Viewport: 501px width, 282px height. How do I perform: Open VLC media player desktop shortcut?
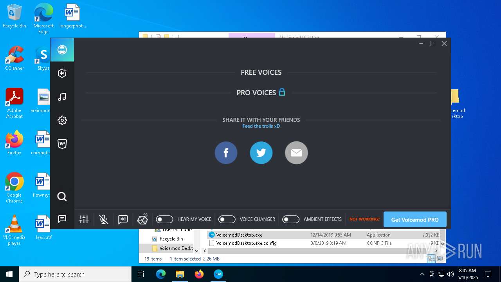point(14,230)
